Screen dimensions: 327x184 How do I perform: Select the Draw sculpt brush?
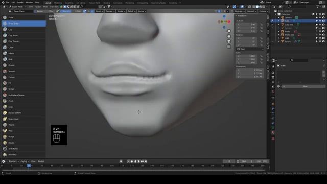tap(24, 17)
